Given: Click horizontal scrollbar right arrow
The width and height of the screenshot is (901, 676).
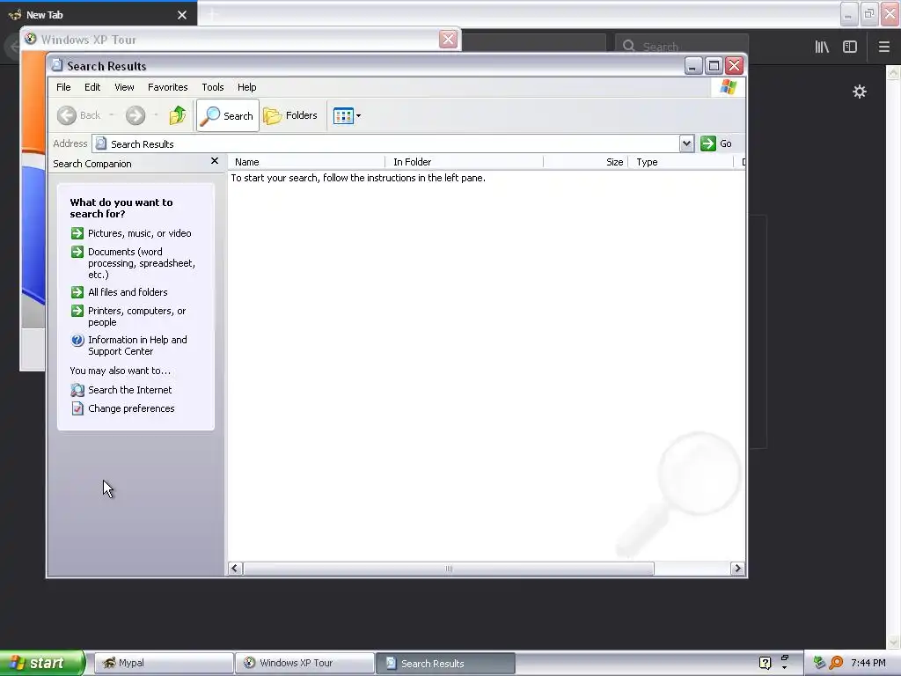Looking at the screenshot, I should [x=738, y=569].
